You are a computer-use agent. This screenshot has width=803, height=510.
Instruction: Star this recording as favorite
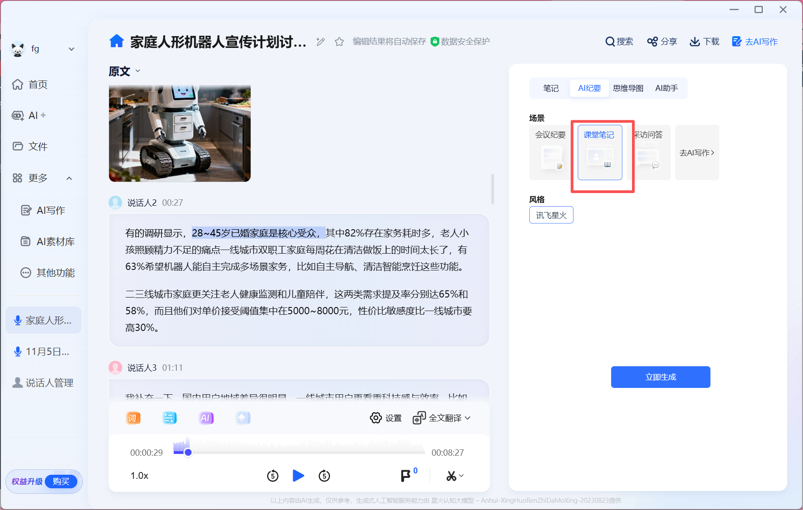(x=339, y=42)
